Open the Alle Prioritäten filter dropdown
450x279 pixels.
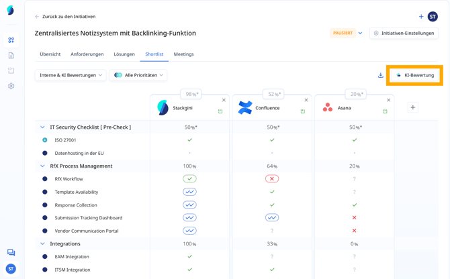pyautogui.click(x=138, y=76)
